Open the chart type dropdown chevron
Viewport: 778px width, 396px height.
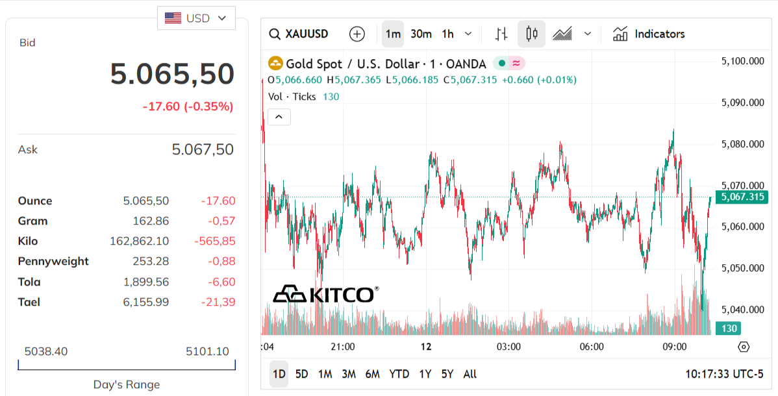(x=587, y=34)
